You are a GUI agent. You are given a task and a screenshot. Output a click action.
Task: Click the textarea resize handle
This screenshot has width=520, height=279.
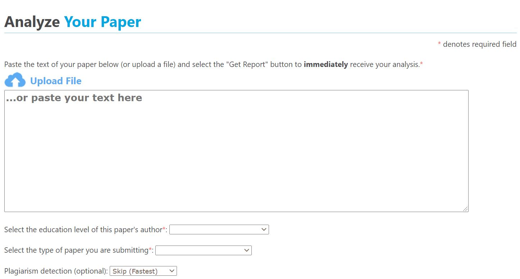(466, 209)
